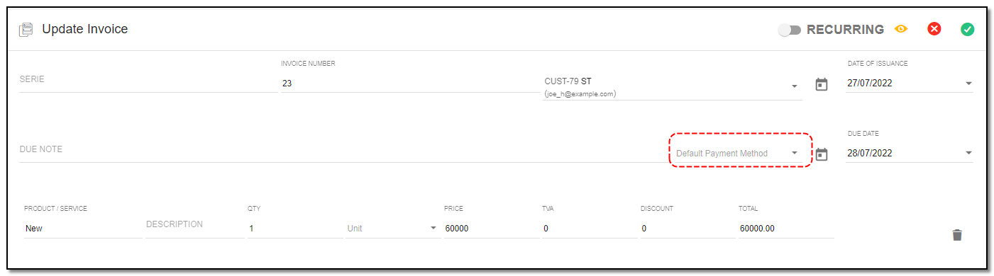Open calendar icon beside Due Date
The width and height of the screenshot is (994, 276).
(822, 154)
